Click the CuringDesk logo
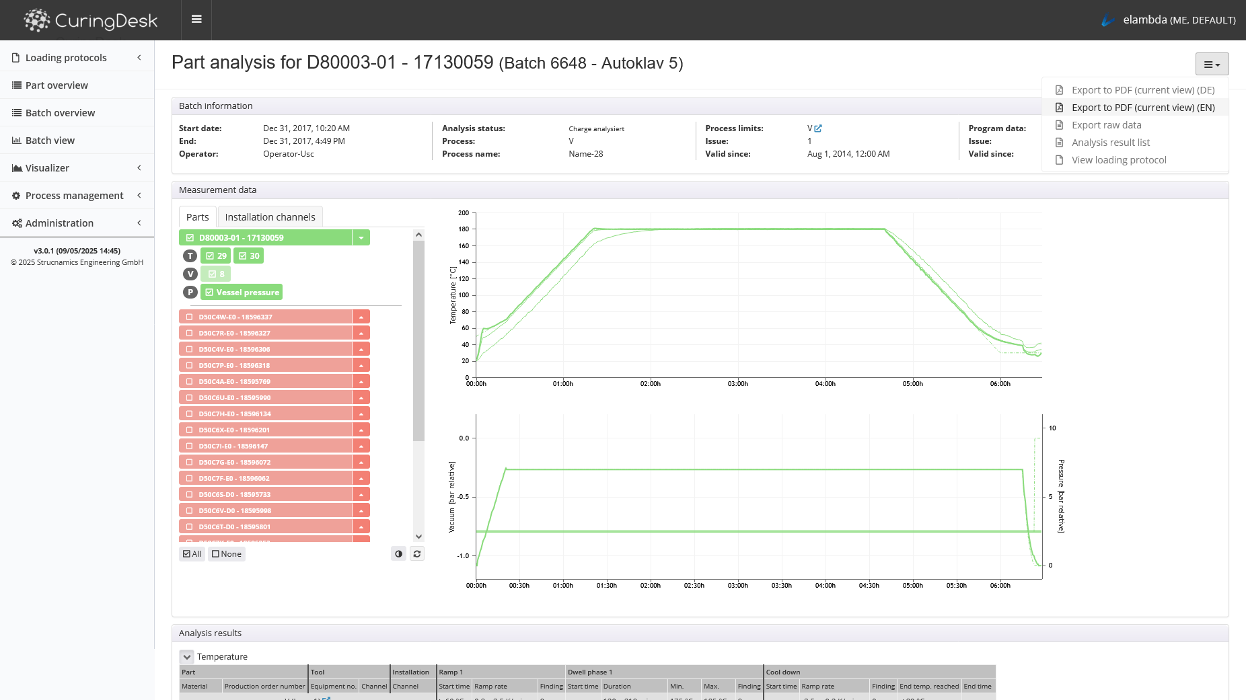Screen dimensions: 1246x700 click(x=91, y=20)
